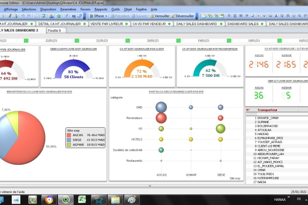Click Create Table Box grid icon
This screenshot has height=205, width=308.
click(x=241, y=16)
